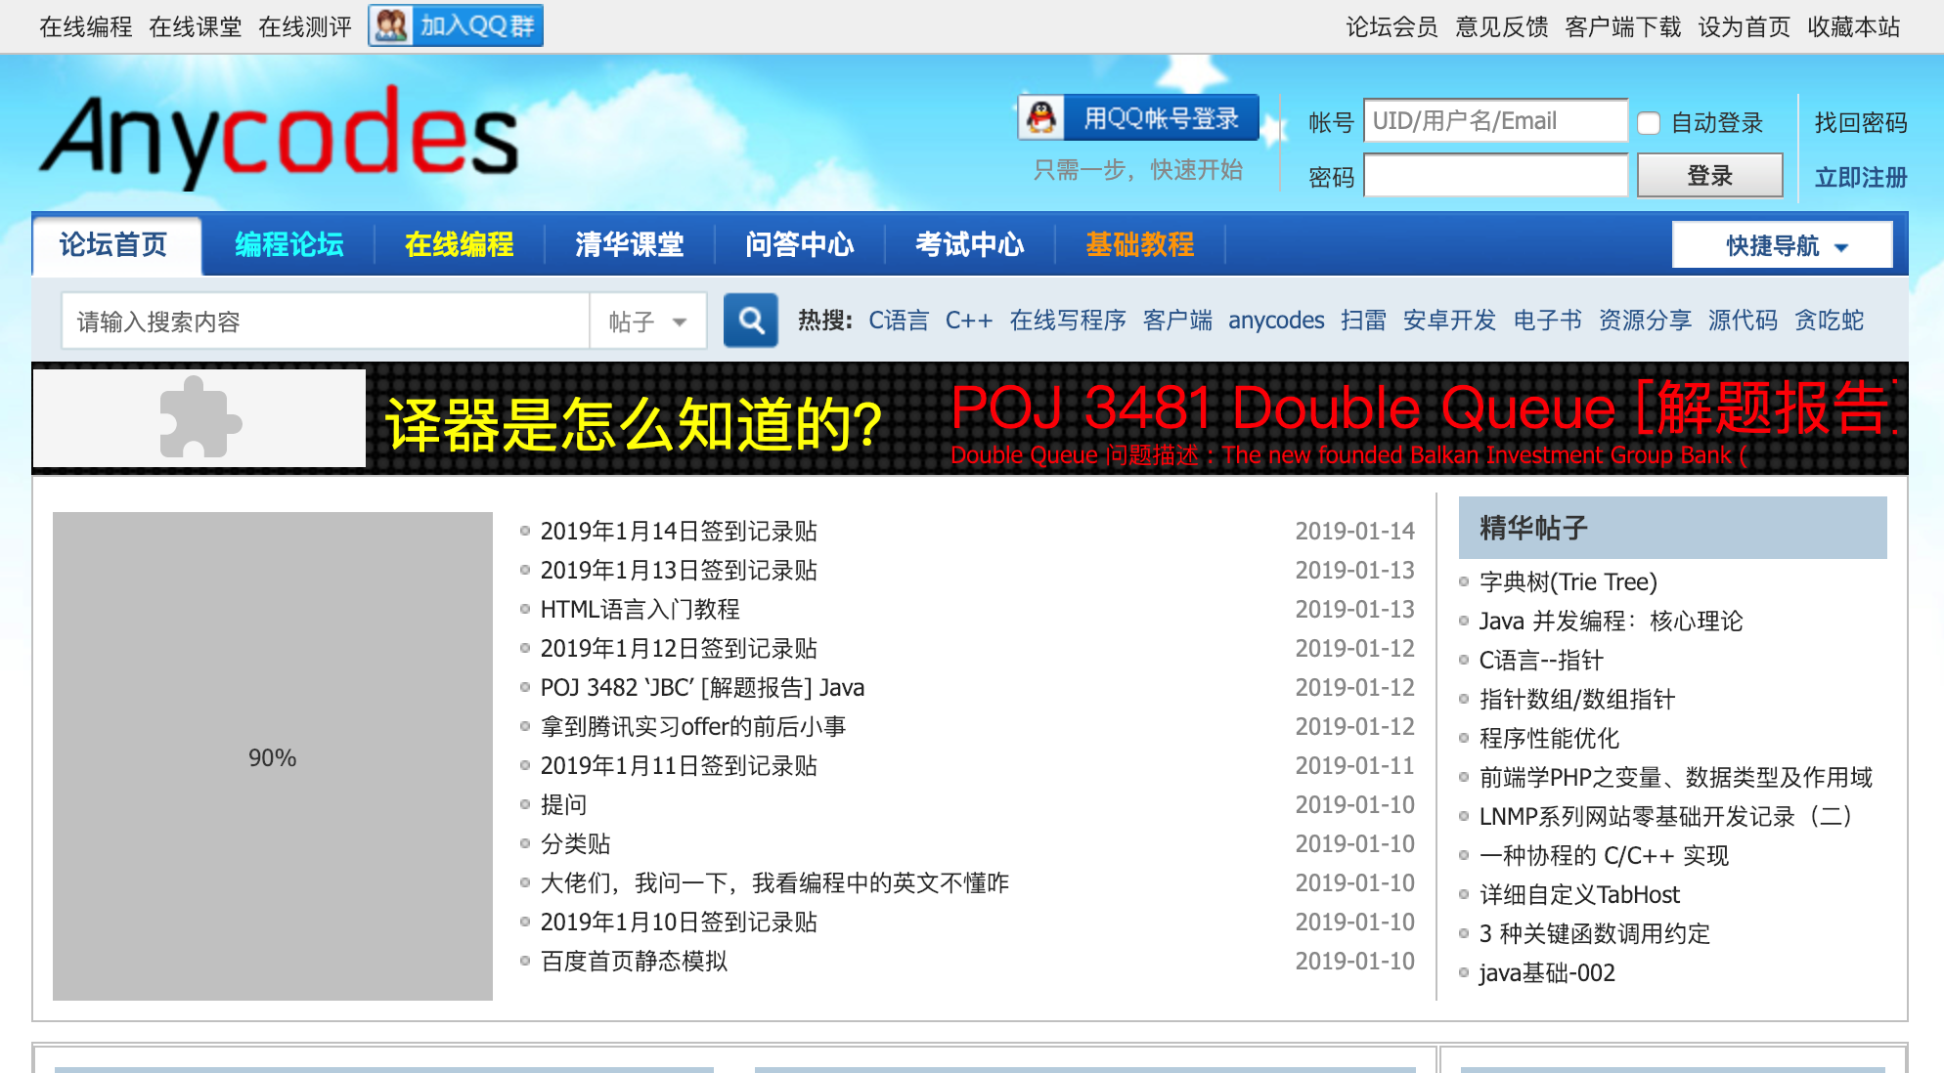Switch to the 编程论坛 tab
The image size is (1944, 1073).
pyautogui.click(x=288, y=244)
